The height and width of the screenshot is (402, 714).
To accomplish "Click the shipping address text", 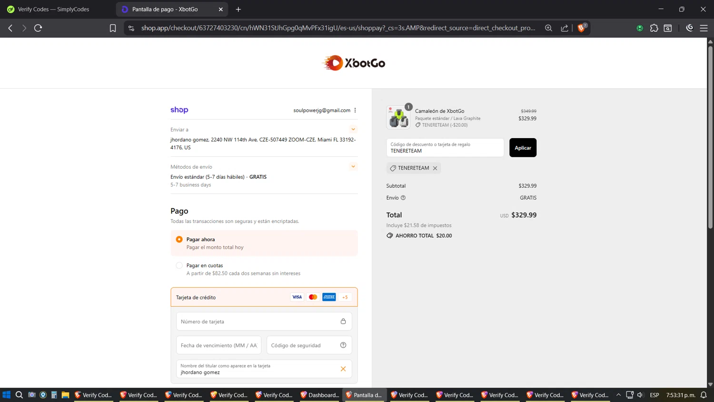I will [x=263, y=143].
